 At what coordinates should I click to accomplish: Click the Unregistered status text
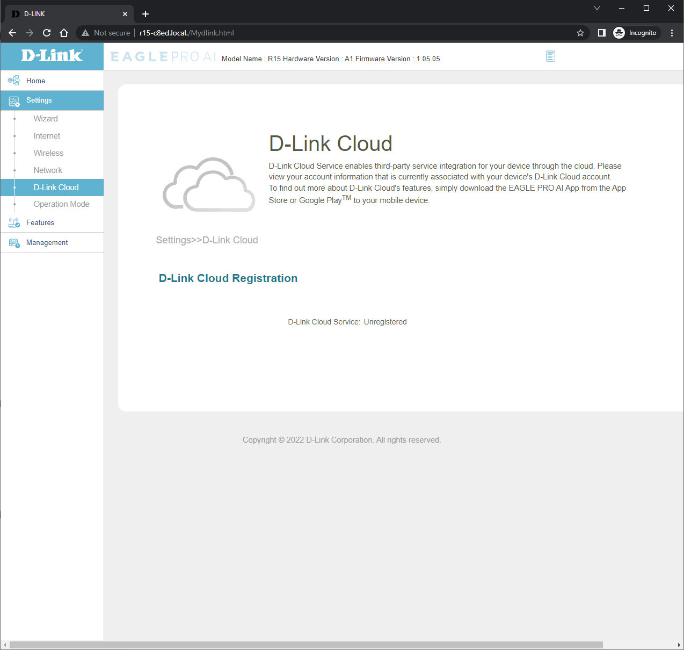pyautogui.click(x=385, y=322)
